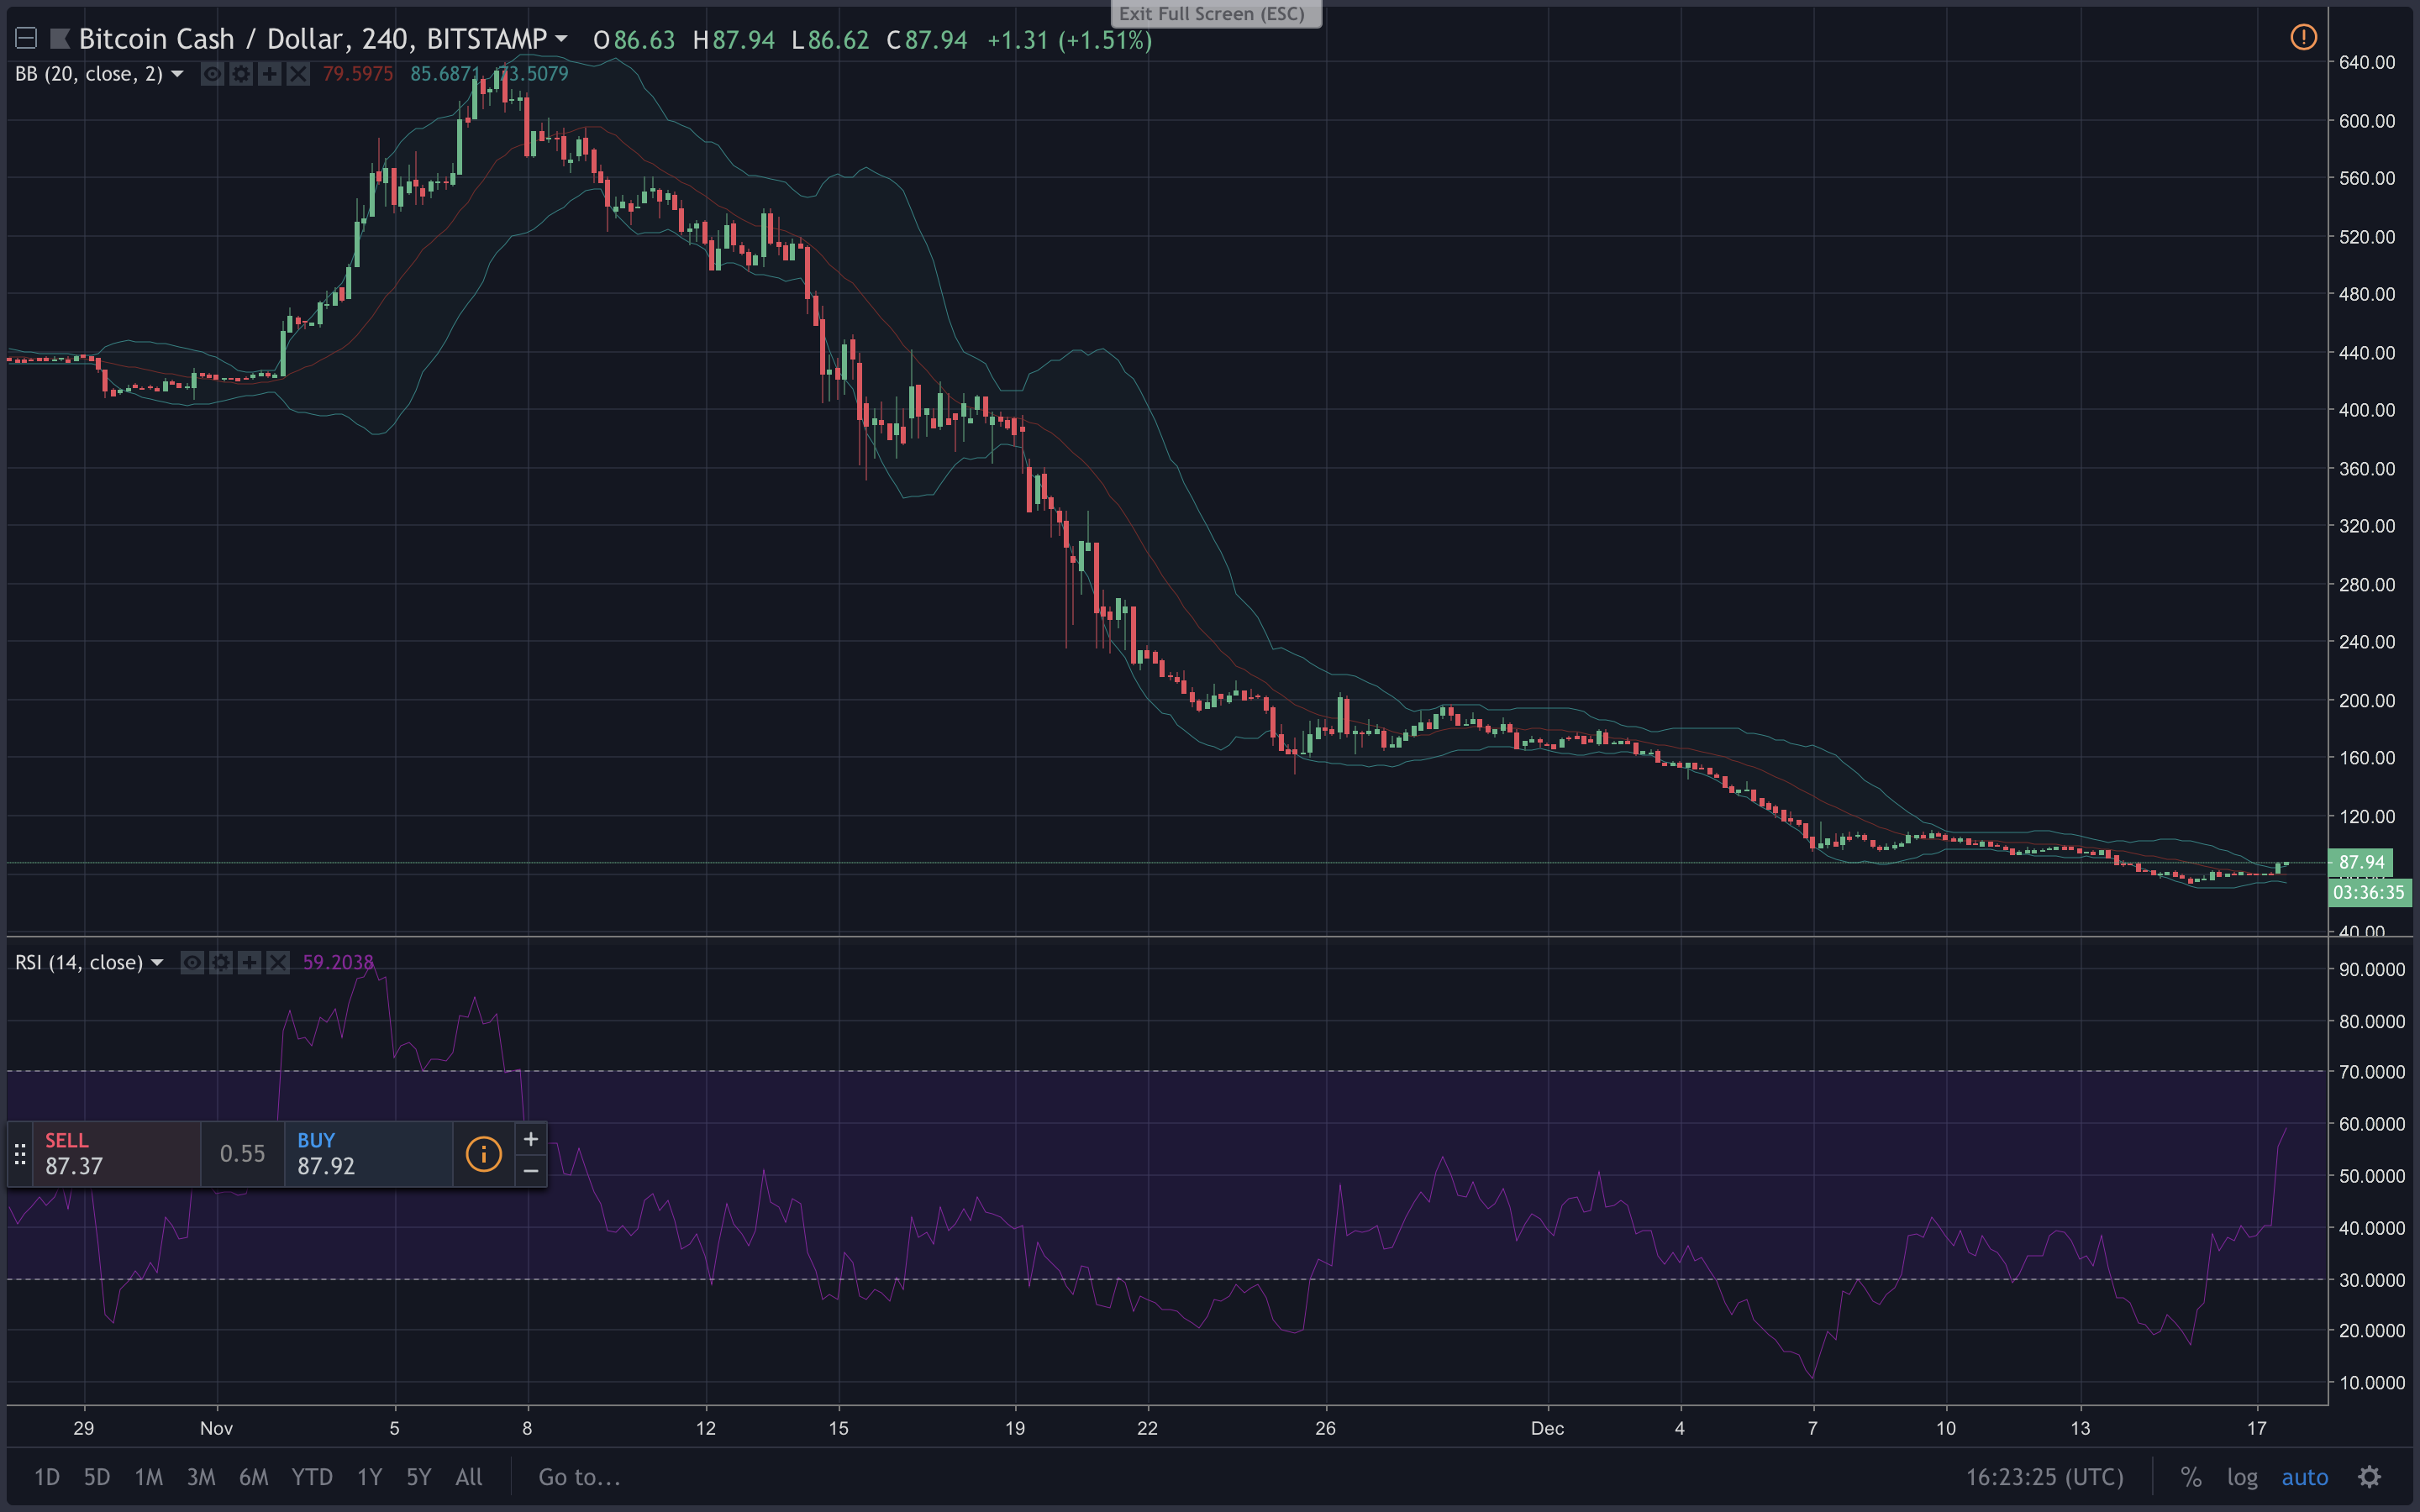
Task: Open chart settings gear in the bottom bar
Action: [2369, 1477]
